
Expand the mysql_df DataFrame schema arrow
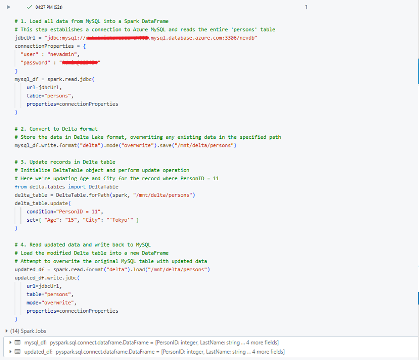click(x=10, y=342)
